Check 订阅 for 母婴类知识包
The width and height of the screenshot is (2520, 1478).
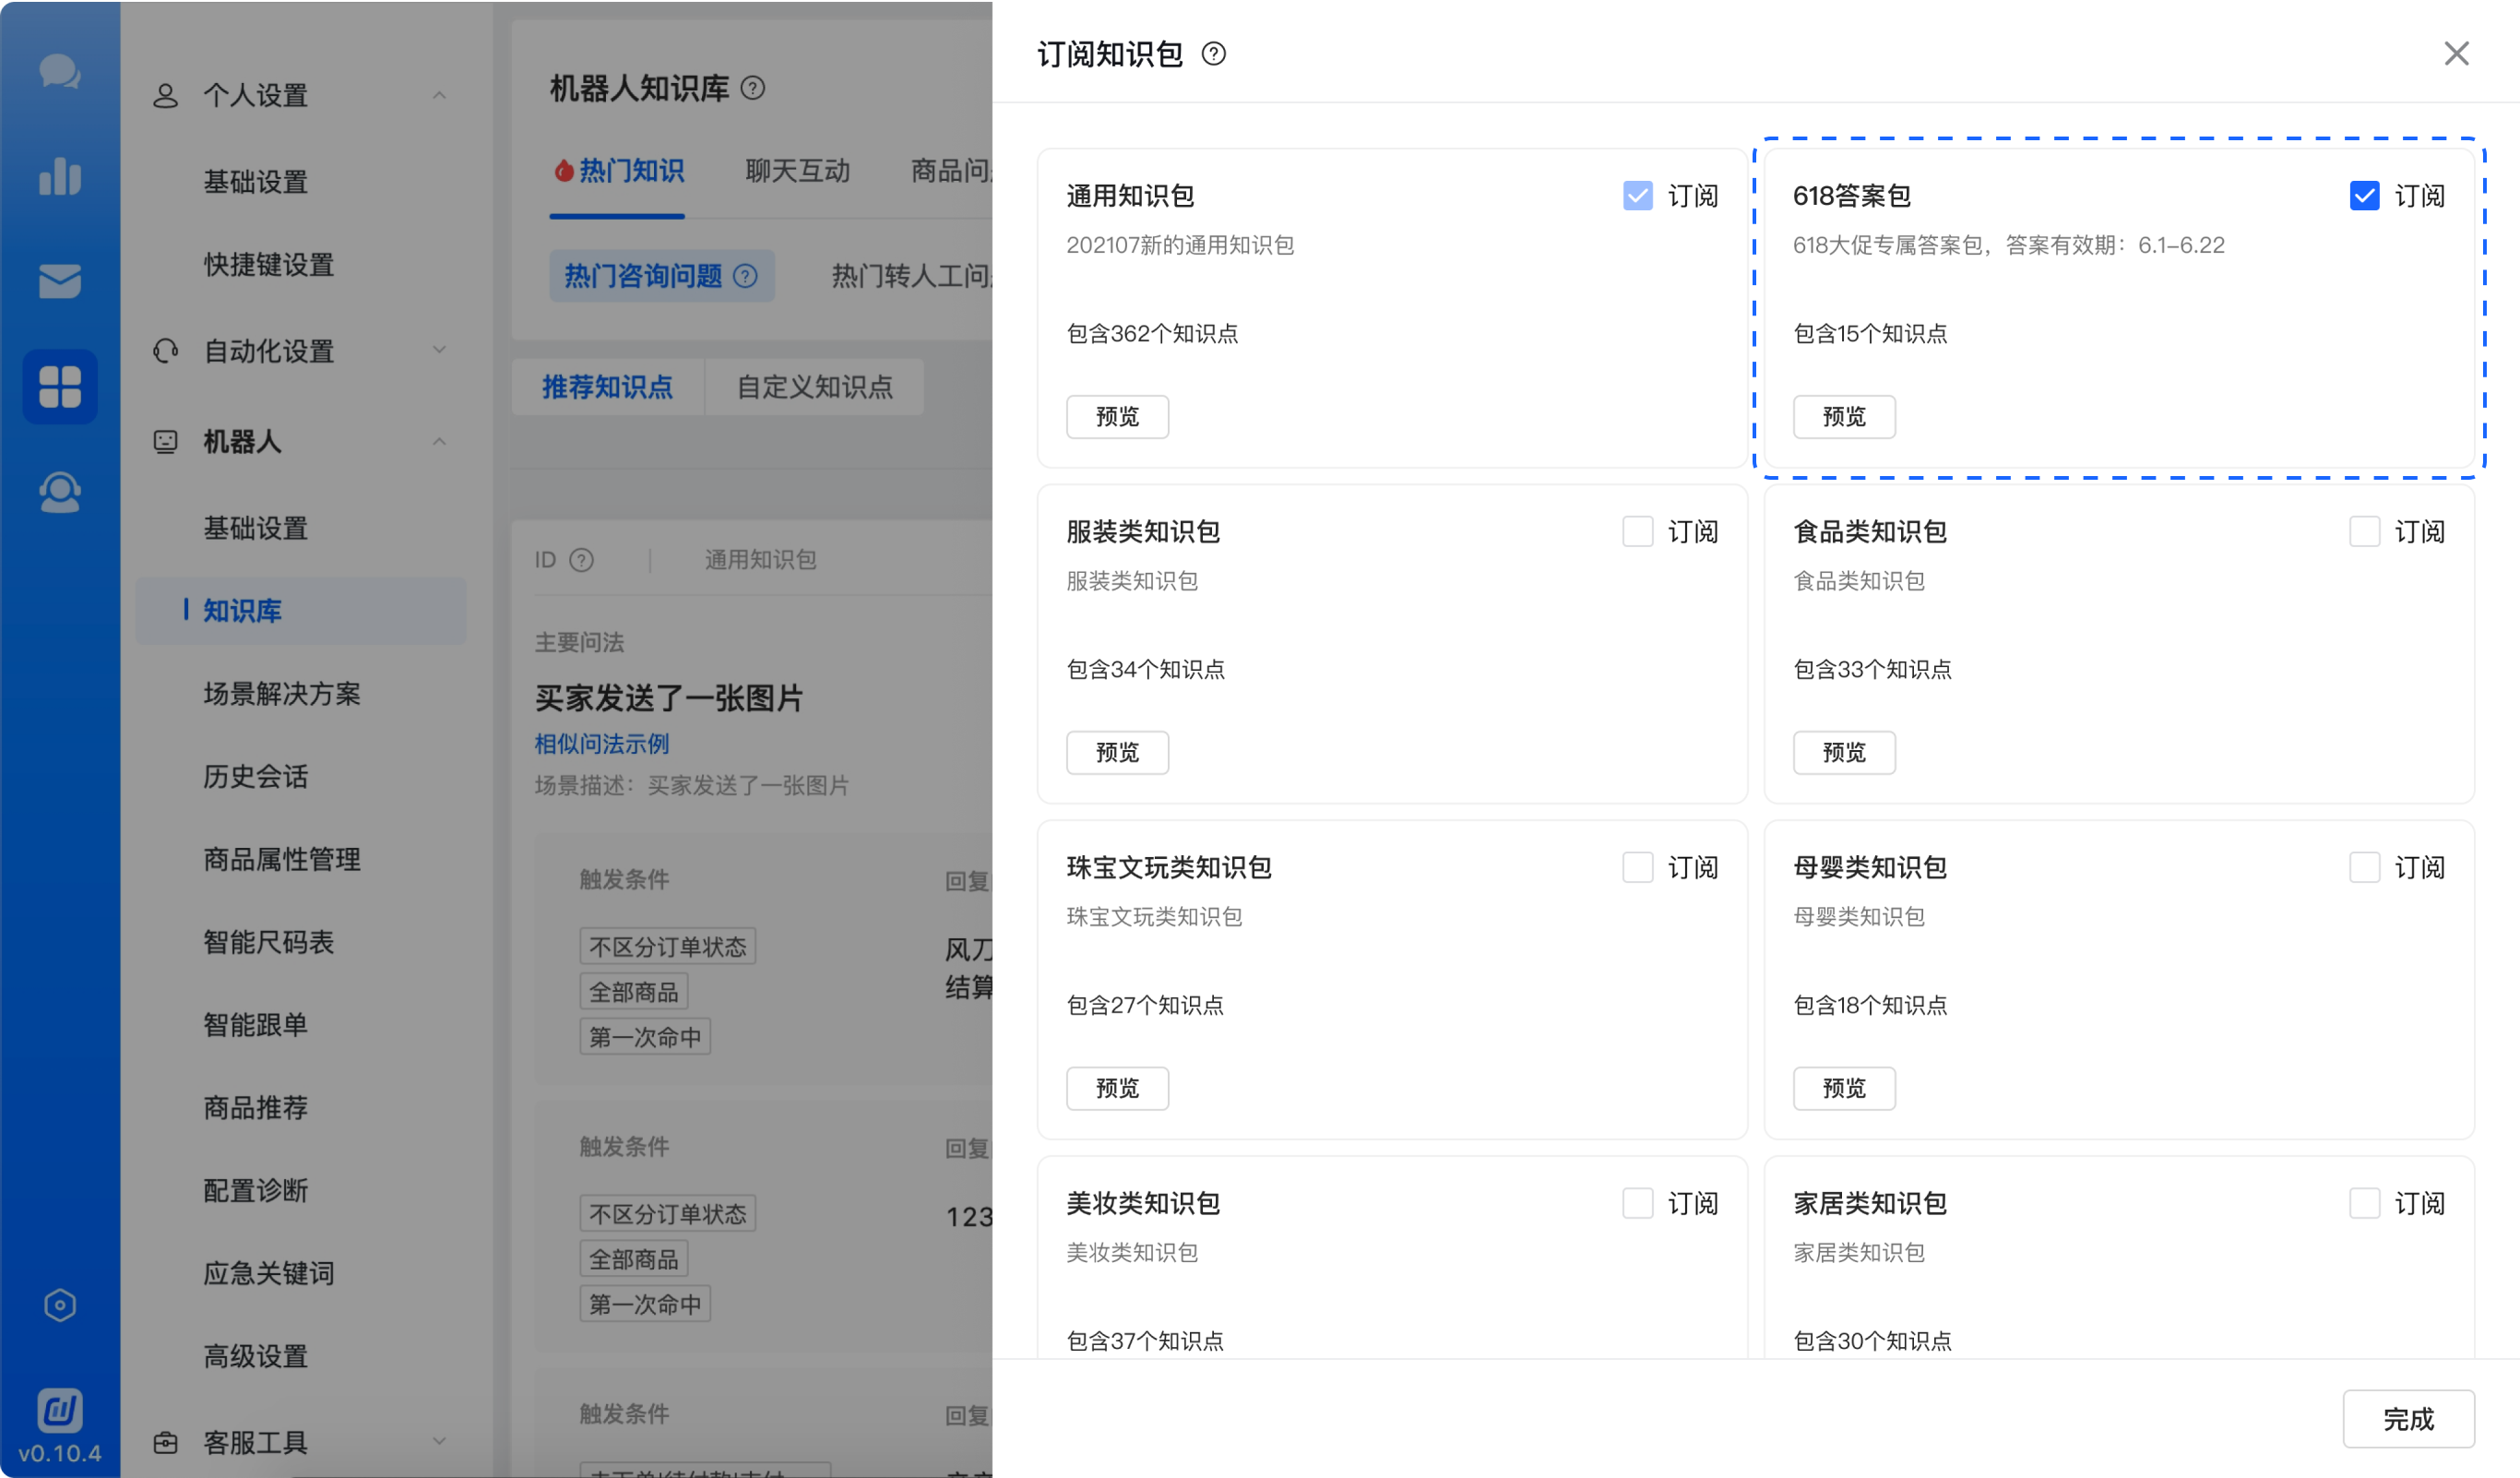(x=2364, y=868)
